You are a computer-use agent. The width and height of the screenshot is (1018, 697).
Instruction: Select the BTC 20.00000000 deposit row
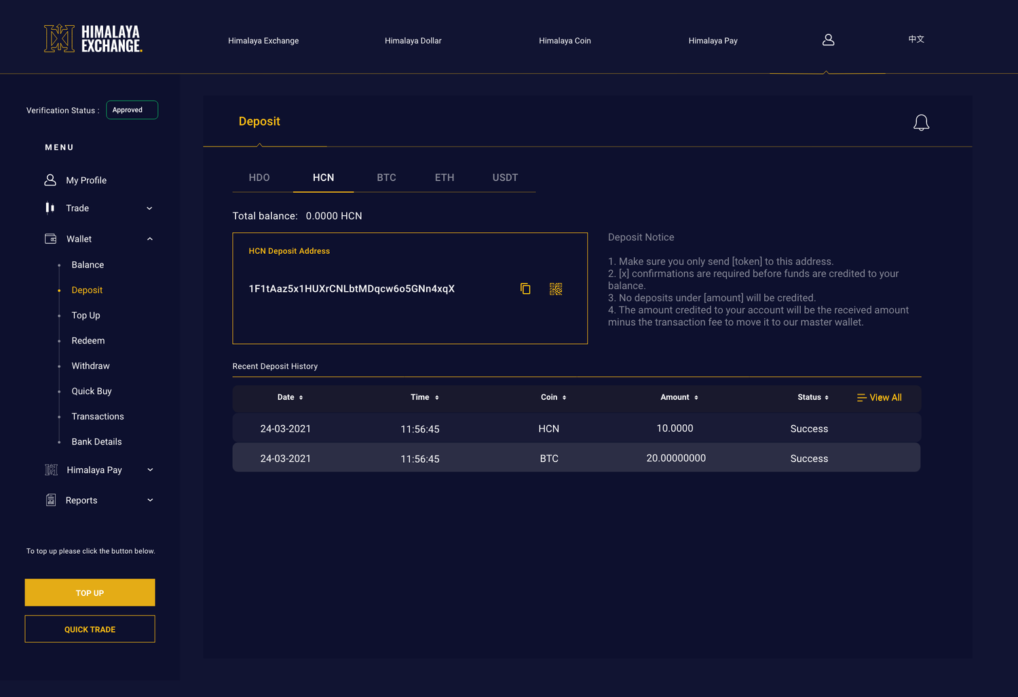(576, 457)
